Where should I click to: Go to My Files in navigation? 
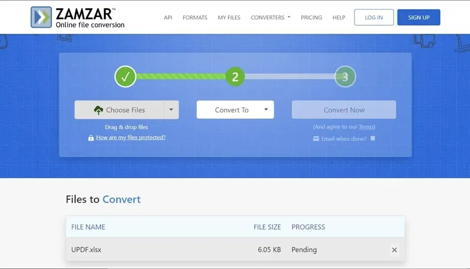(x=229, y=17)
